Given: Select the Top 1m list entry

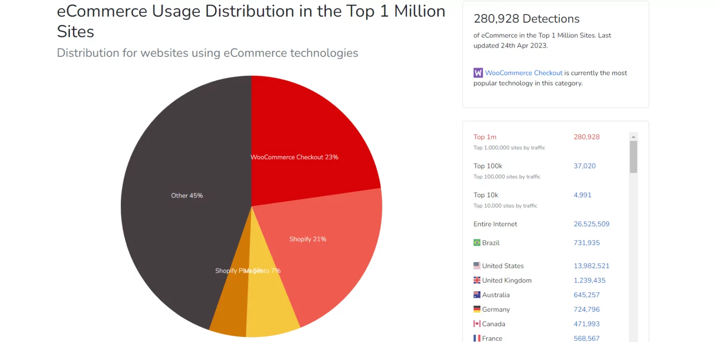Looking at the screenshot, I should click(485, 137).
